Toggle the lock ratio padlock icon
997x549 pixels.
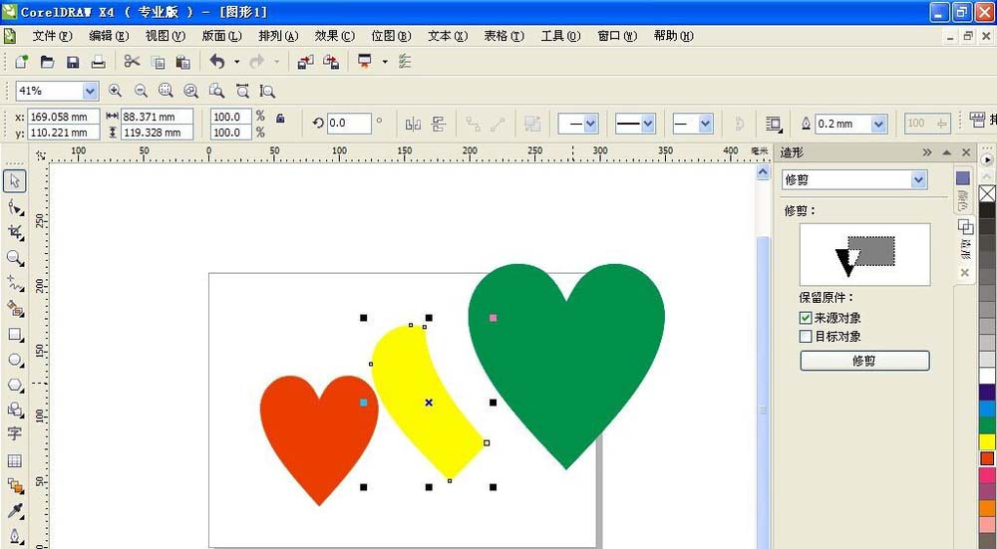[280, 119]
